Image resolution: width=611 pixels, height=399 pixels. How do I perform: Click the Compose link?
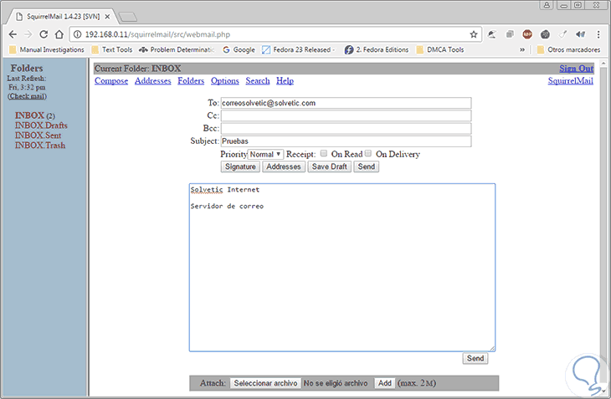(111, 80)
